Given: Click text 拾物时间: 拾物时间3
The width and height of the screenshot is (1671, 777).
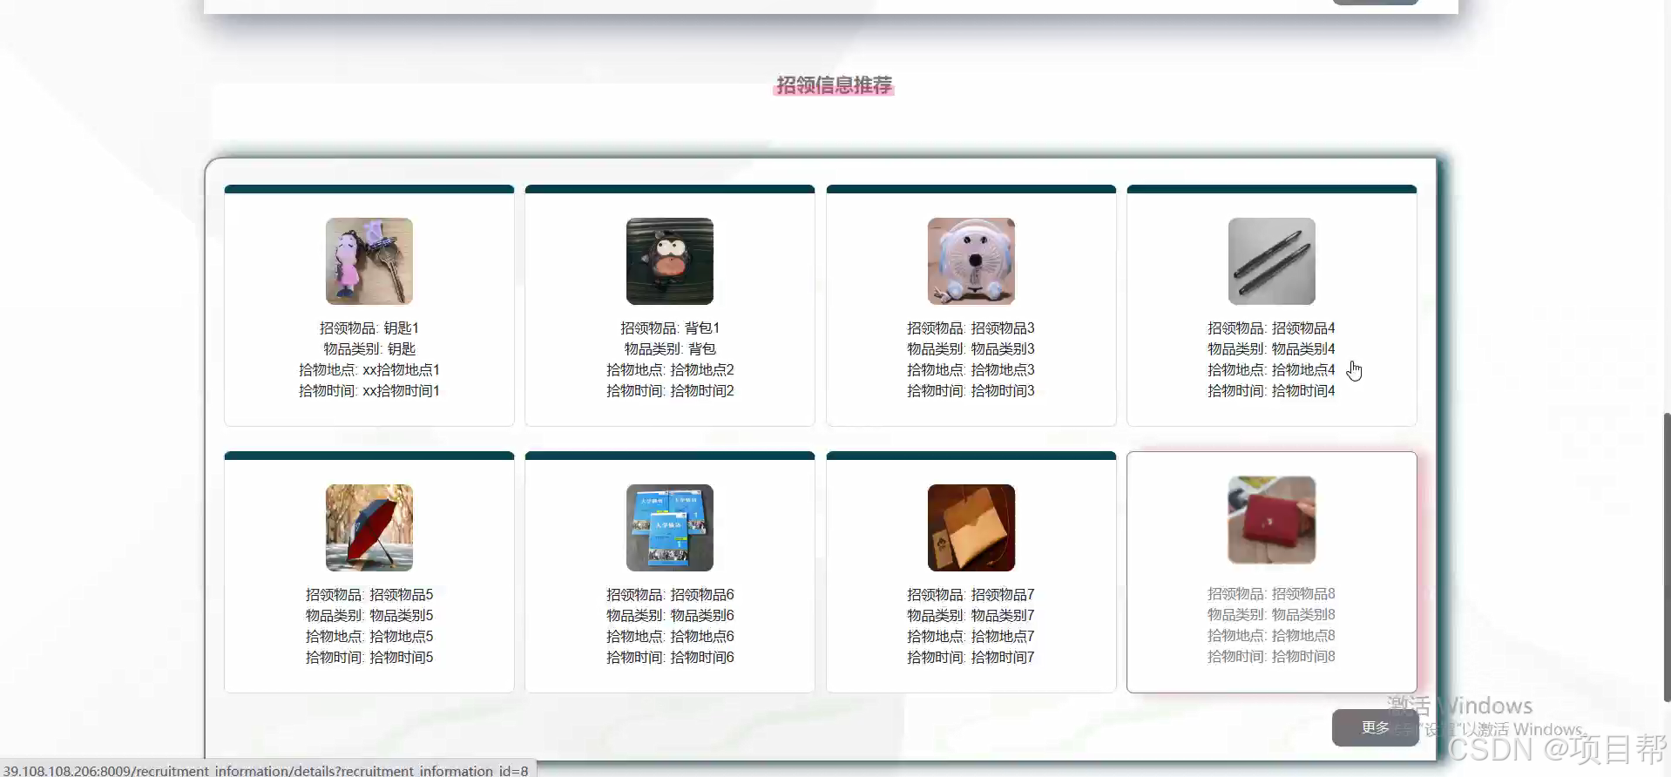Looking at the screenshot, I should tap(971, 391).
